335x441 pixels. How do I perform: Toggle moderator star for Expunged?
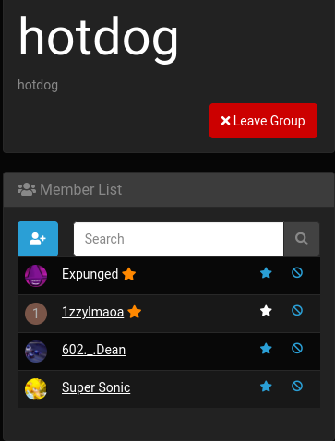coord(266,273)
